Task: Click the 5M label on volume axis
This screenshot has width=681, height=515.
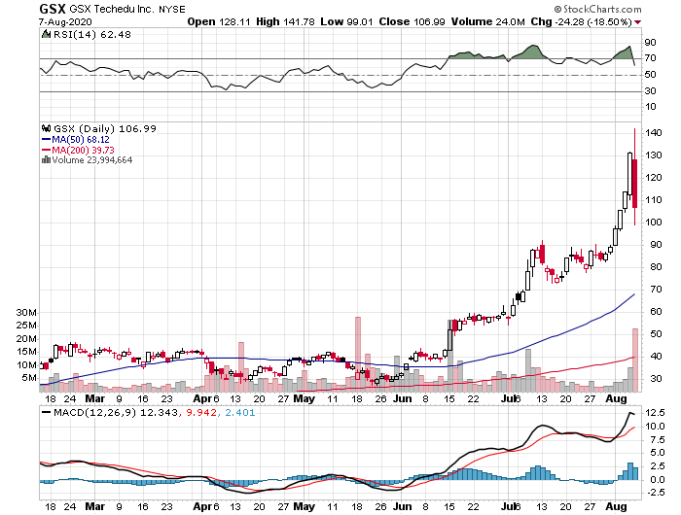Action: pos(28,378)
